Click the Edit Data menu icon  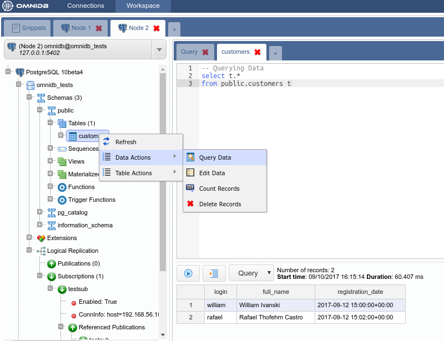(x=190, y=173)
